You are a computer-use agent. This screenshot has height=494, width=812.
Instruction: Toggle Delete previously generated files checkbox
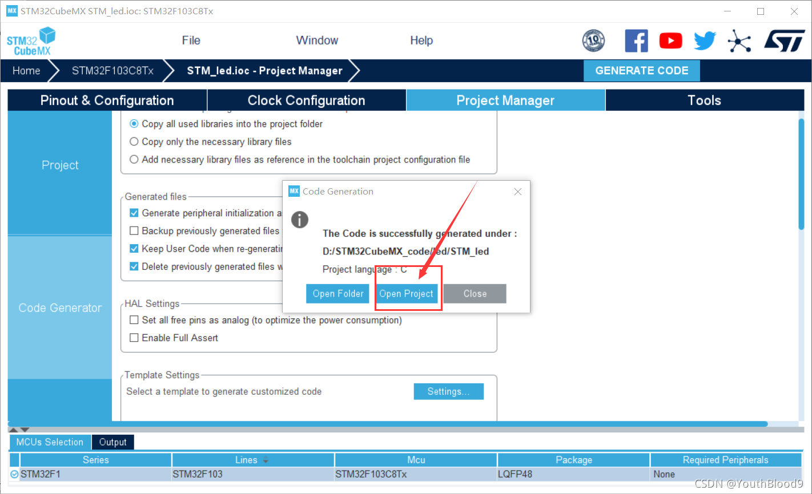tap(134, 266)
